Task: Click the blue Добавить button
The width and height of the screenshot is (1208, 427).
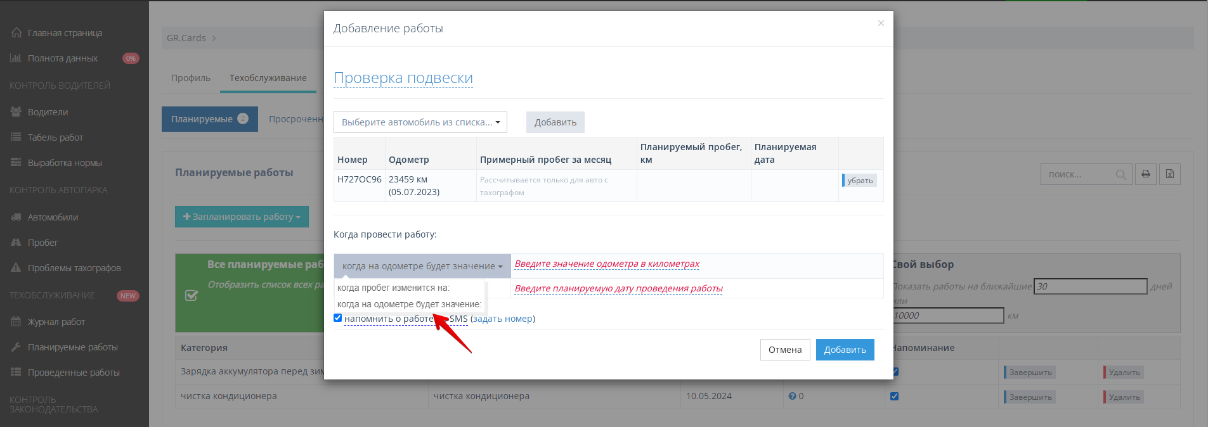Action: click(845, 350)
